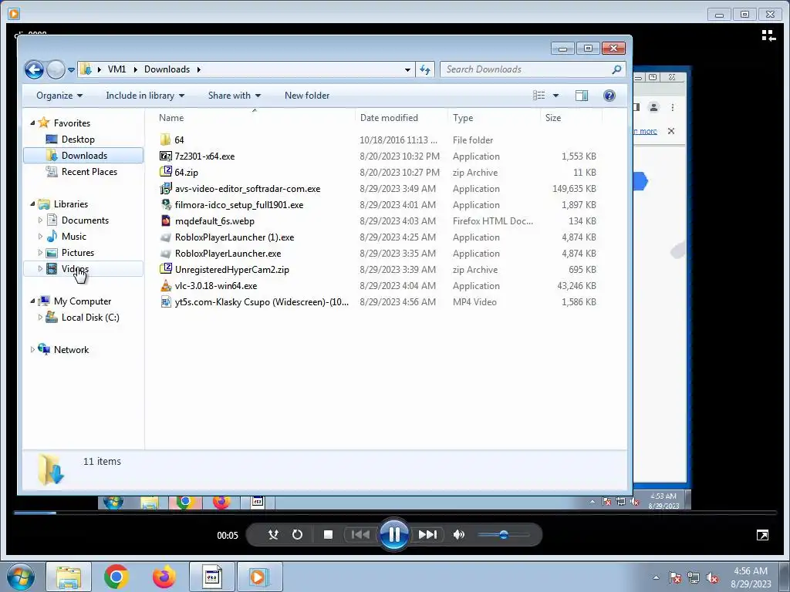This screenshot has width=790, height=592.
Task: Select RobloxPlayerLauncher.exe file icon
Action: [x=165, y=253]
